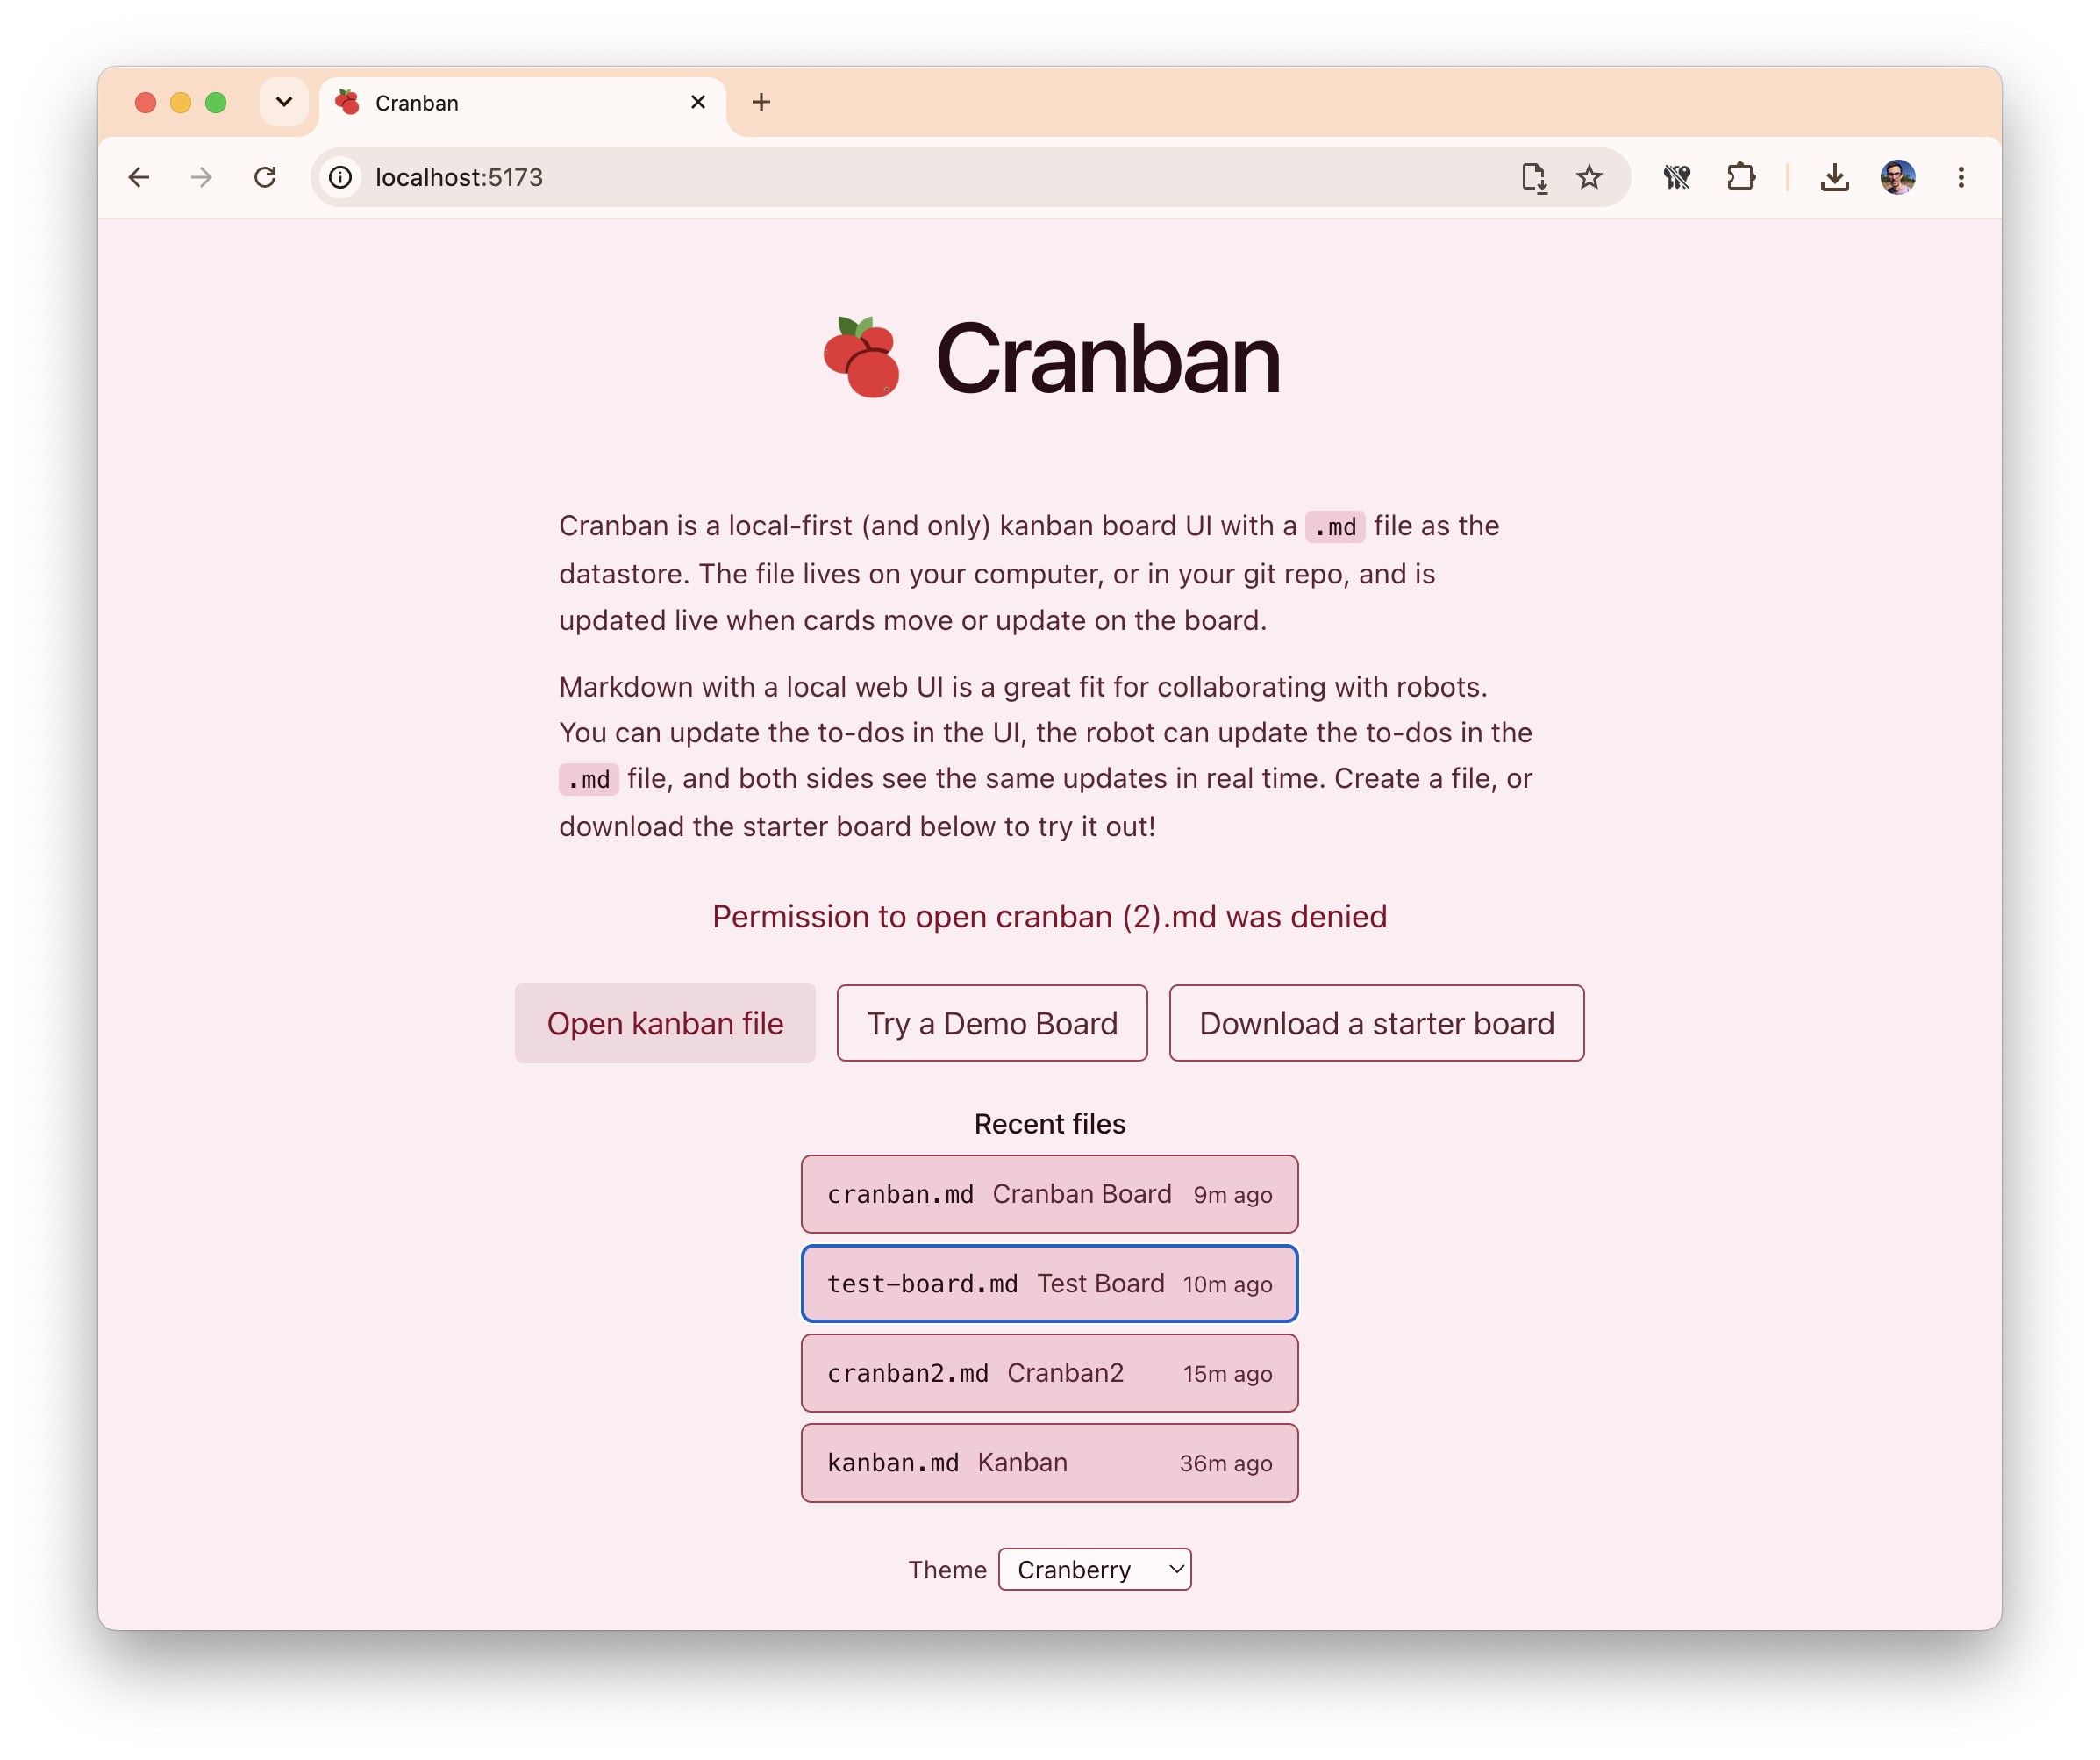Bookmark this page with the star icon
Viewport: 2100px width, 1760px height.
pyautogui.click(x=1589, y=177)
